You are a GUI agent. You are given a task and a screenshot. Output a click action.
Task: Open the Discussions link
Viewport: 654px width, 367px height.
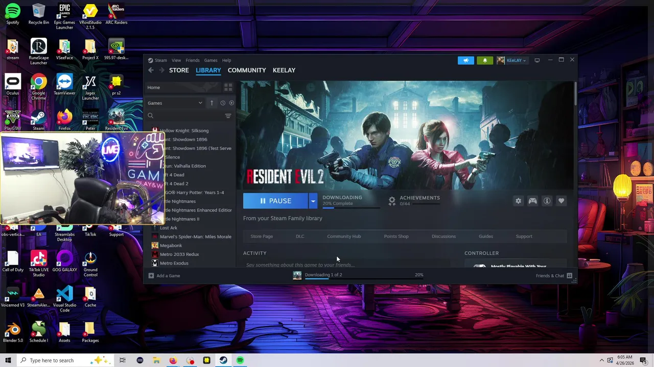(x=443, y=237)
